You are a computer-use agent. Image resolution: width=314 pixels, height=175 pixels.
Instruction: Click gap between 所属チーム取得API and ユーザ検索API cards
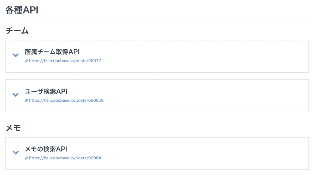tap(157, 76)
